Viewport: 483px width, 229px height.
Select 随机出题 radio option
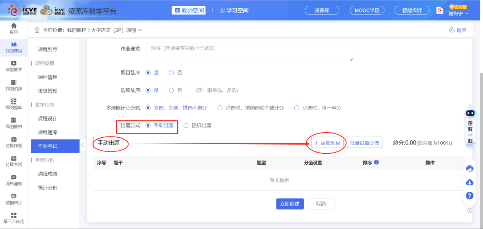pyautogui.click(x=186, y=126)
